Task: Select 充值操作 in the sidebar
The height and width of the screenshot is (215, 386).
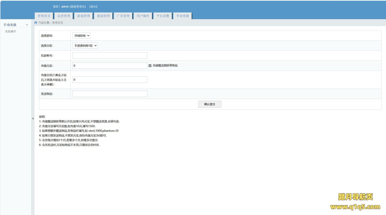Action: click(x=11, y=31)
